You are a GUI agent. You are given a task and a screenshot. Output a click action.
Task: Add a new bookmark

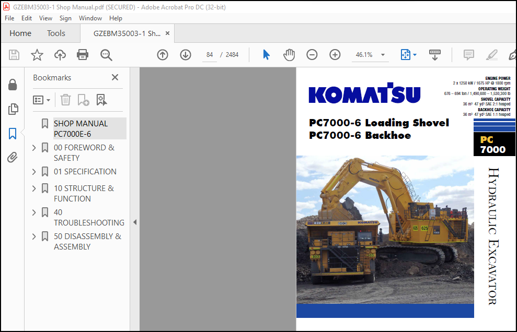coord(83,100)
